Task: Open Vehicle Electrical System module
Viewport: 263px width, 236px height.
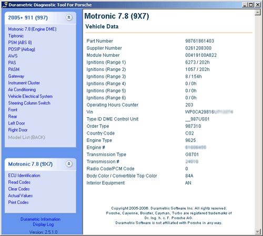Action: click(31, 96)
